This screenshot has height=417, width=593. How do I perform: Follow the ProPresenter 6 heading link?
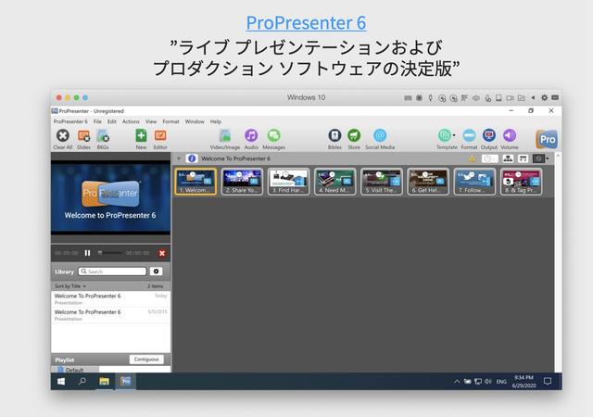click(306, 23)
